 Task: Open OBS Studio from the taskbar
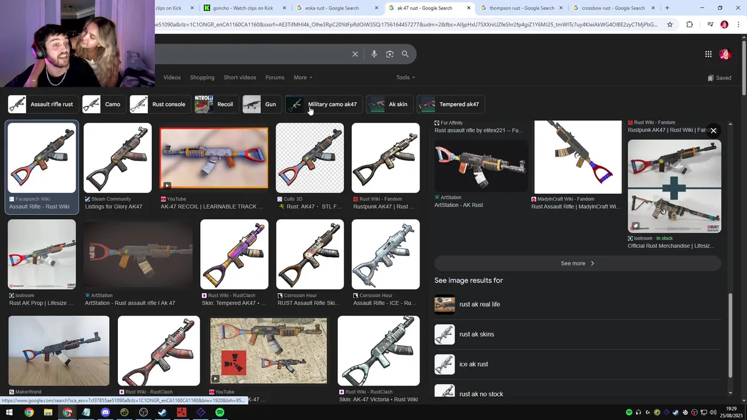[x=144, y=412]
